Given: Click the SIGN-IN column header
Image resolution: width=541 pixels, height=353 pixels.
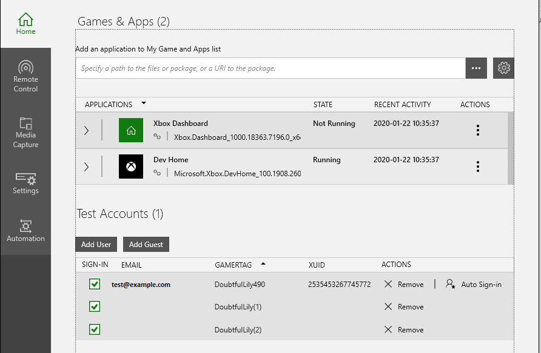Looking at the screenshot, I should (95, 265).
